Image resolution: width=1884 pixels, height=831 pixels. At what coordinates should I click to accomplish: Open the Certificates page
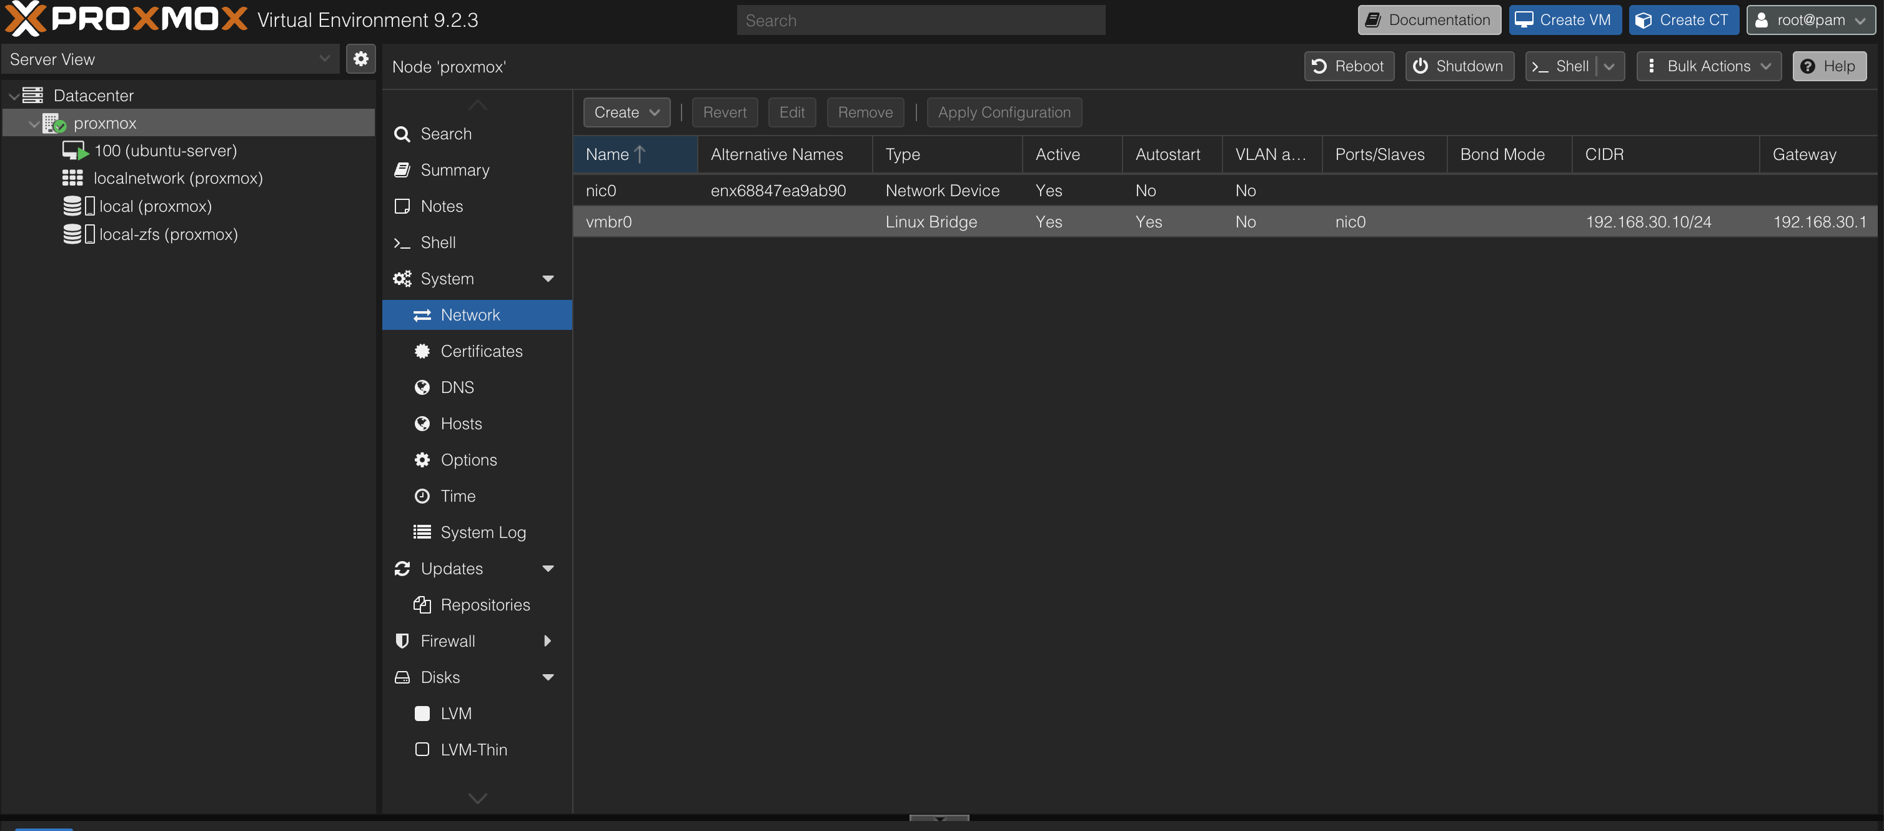click(x=477, y=351)
